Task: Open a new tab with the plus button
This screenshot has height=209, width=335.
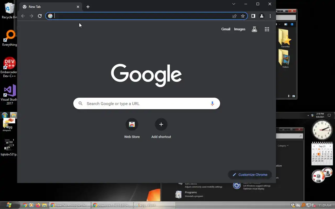Action: click(88, 7)
